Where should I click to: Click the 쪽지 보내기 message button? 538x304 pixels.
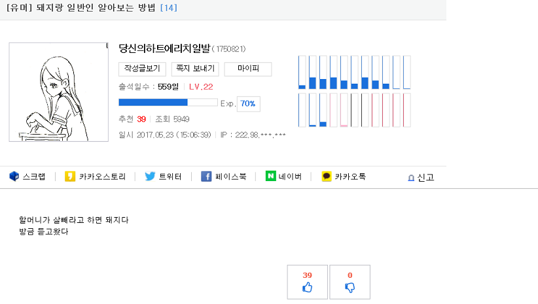pyautogui.click(x=195, y=69)
